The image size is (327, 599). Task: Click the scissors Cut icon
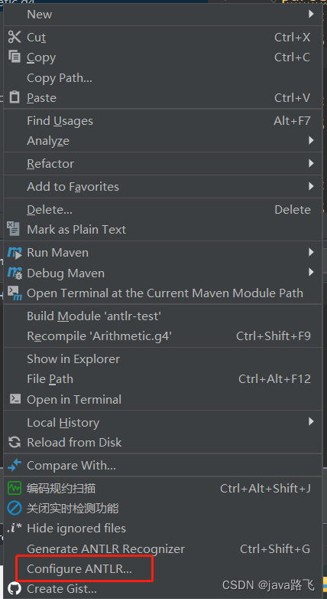(15, 37)
